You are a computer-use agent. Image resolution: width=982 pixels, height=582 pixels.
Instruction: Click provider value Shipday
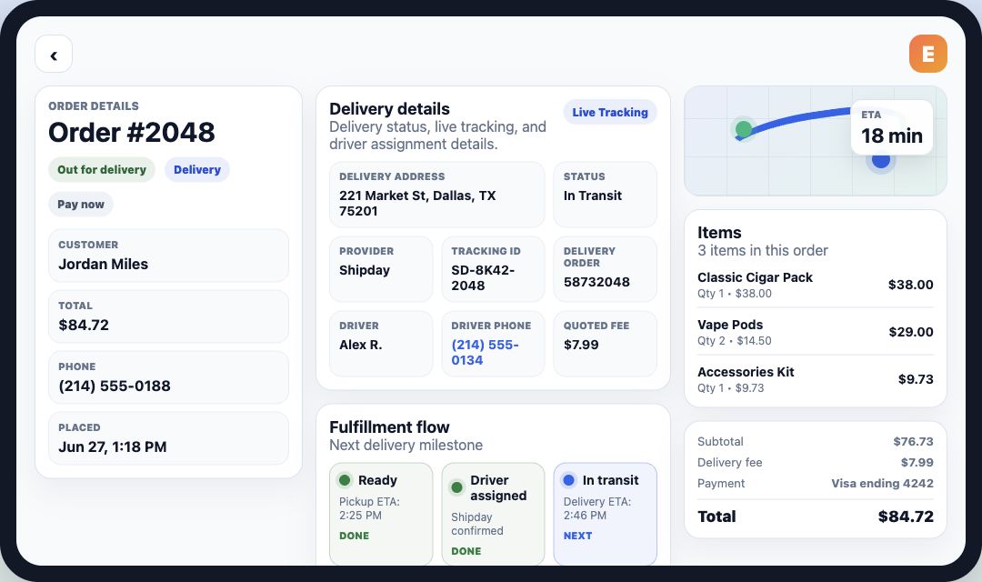(364, 270)
